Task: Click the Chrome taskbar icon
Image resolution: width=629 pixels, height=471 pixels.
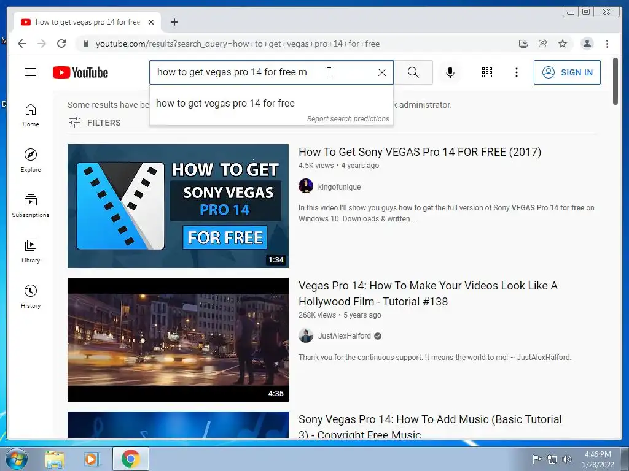Action: coord(131,459)
